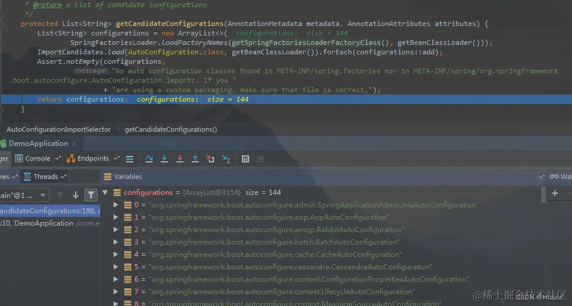Viewport: 572px width, 306px height.
Task: Click restore layout icon left of Watches
Action: [541, 177]
